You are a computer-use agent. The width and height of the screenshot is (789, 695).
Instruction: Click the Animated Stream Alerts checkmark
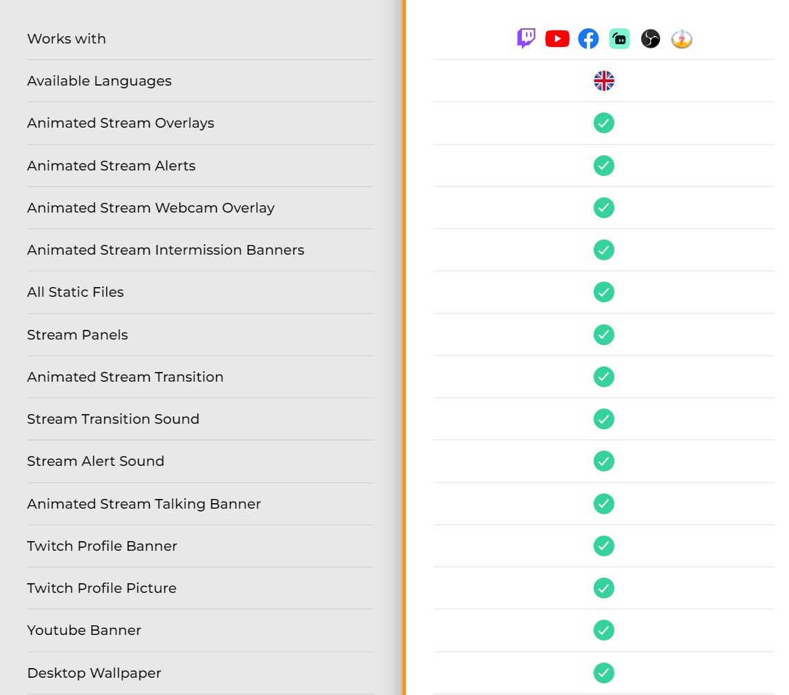(x=603, y=166)
